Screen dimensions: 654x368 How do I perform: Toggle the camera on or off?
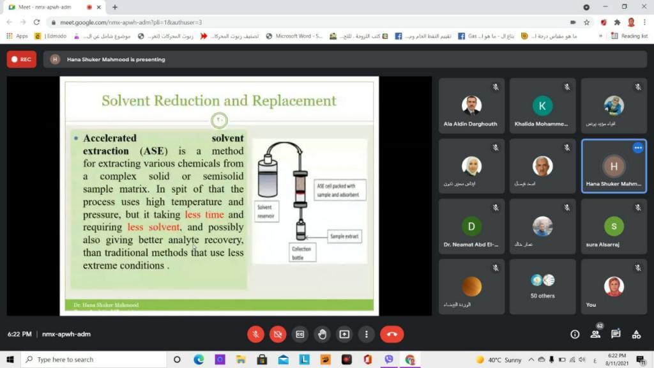278,334
